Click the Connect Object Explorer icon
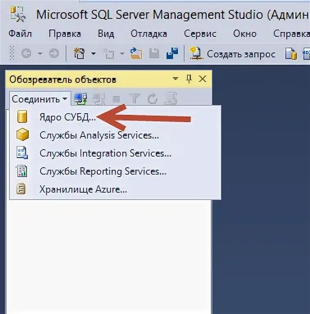 tap(80, 98)
